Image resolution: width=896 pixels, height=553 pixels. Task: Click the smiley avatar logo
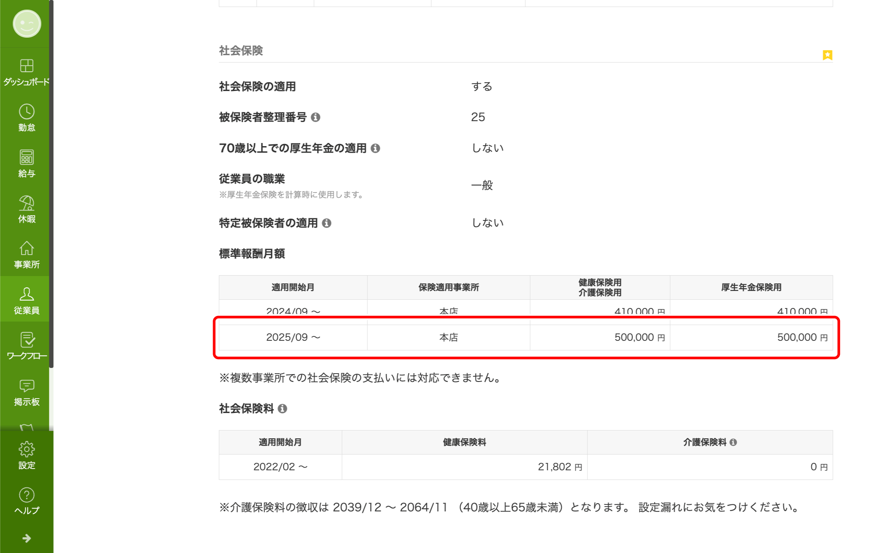(27, 24)
